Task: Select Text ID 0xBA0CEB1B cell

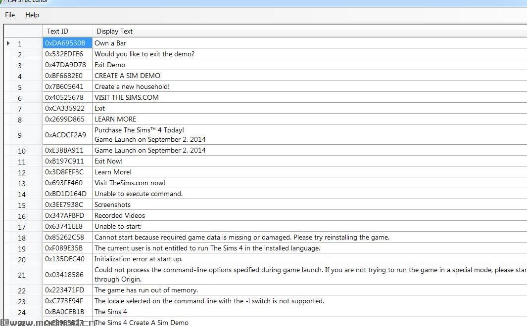Action: (65, 312)
